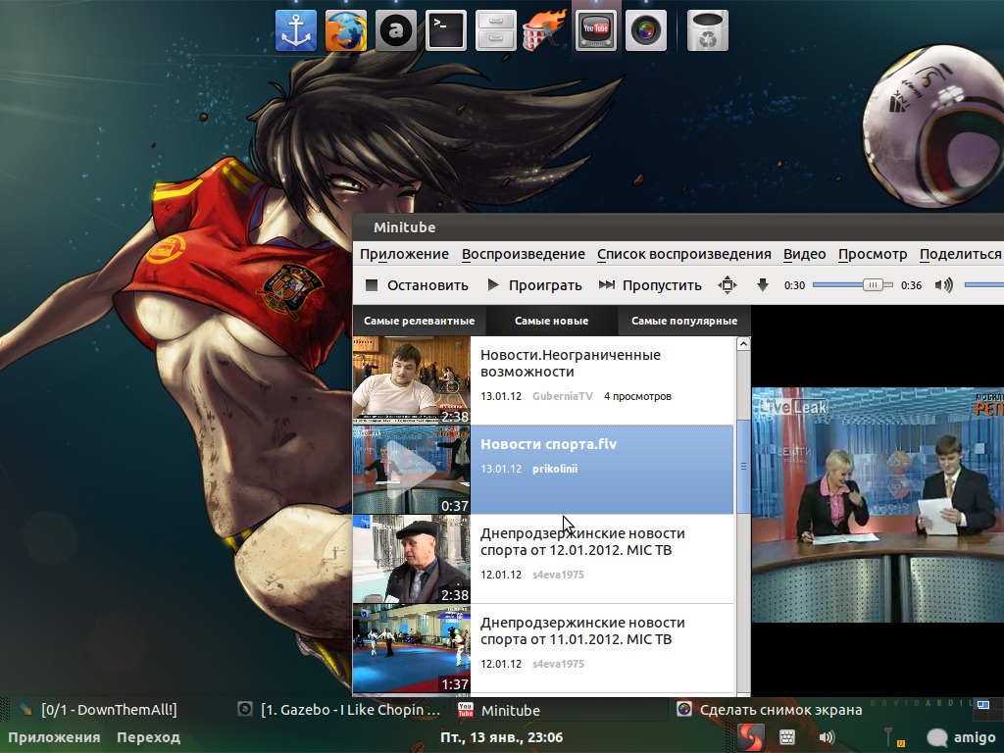
Task: Open the Приложение menu
Action: coord(404,254)
